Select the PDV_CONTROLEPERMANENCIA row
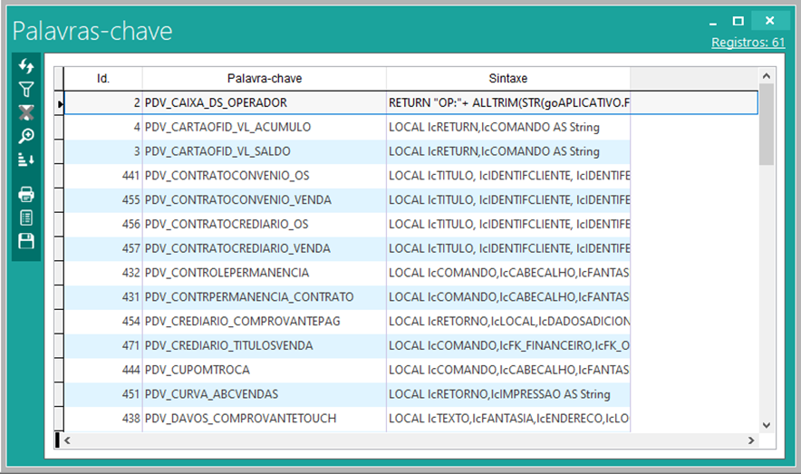 click(263, 273)
